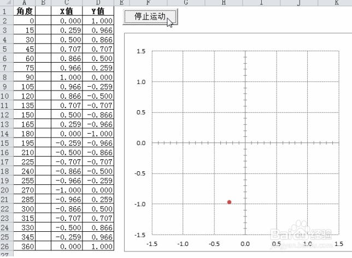
Task: Select header cell Y值
Action: tap(98, 11)
